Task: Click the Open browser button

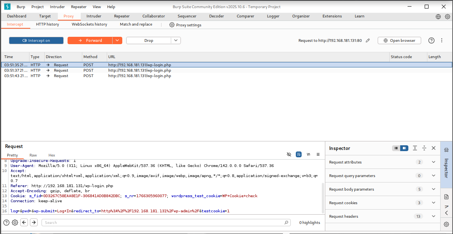Action: click(399, 40)
